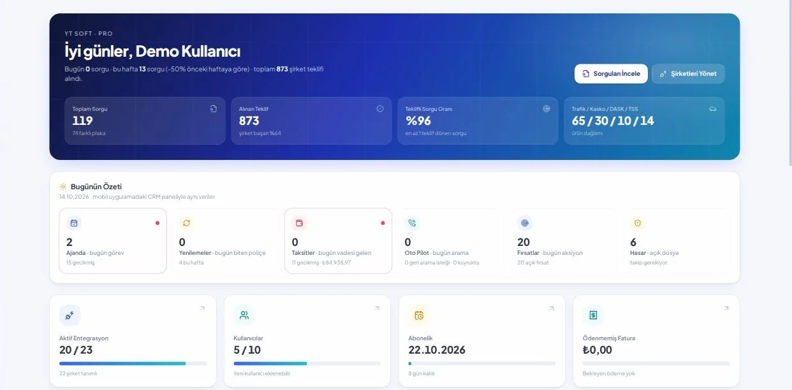Click the 8 gün kaldı text
The image size is (792, 390).
click(422, 373)
